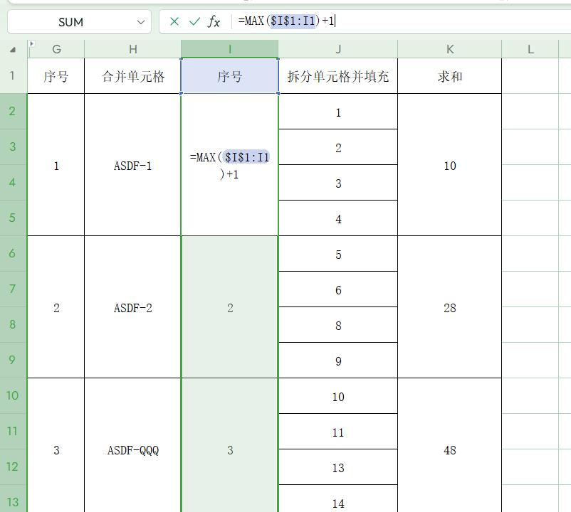
Task: Click cell J4 containing 3
Action: pyautogui.click(x=338, y=183)
